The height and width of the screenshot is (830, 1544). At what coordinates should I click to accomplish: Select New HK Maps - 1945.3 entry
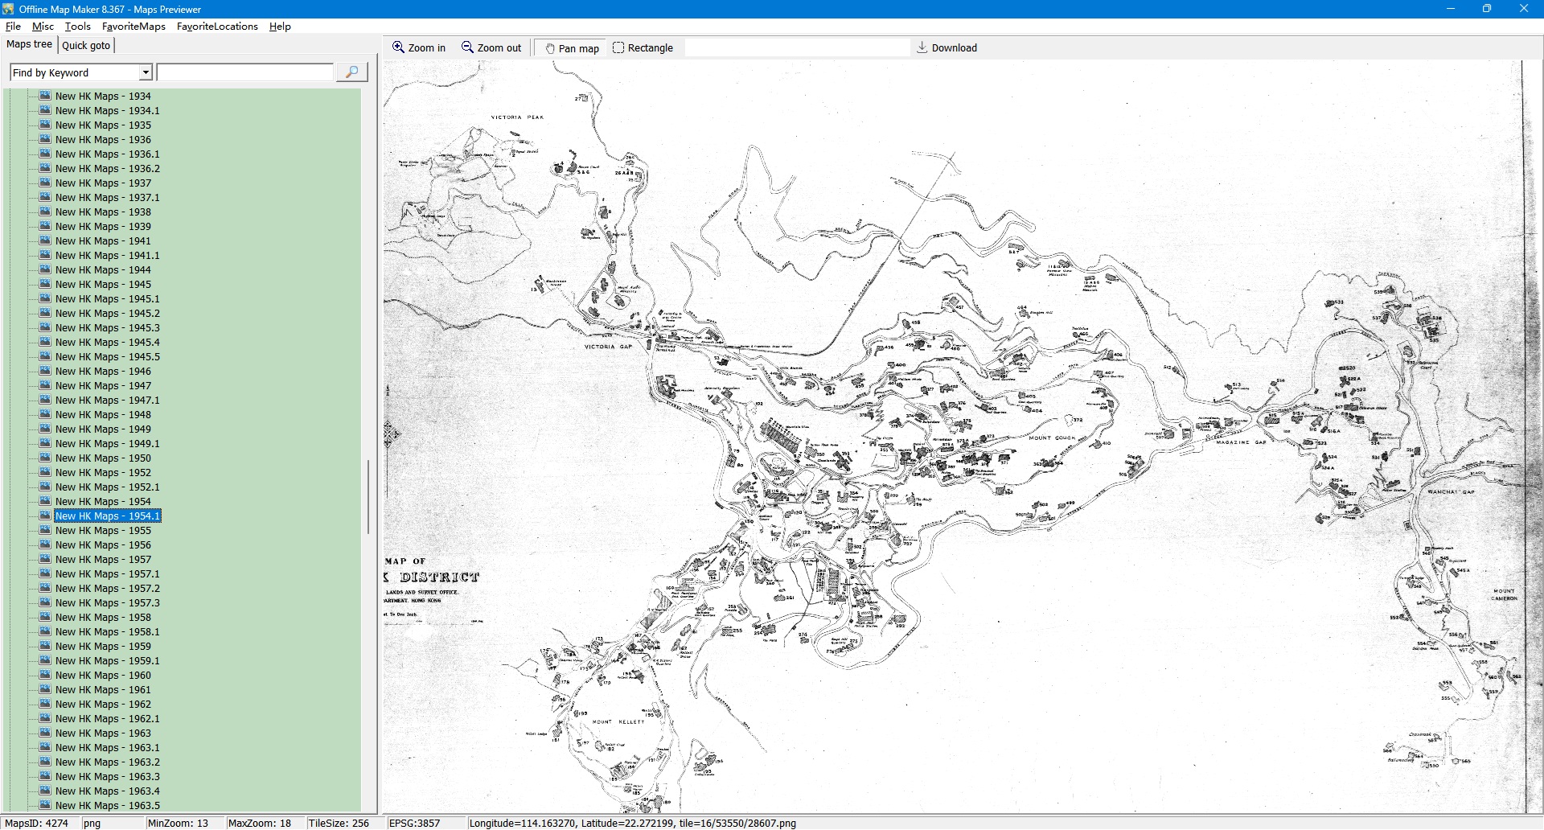click(107, 328)
